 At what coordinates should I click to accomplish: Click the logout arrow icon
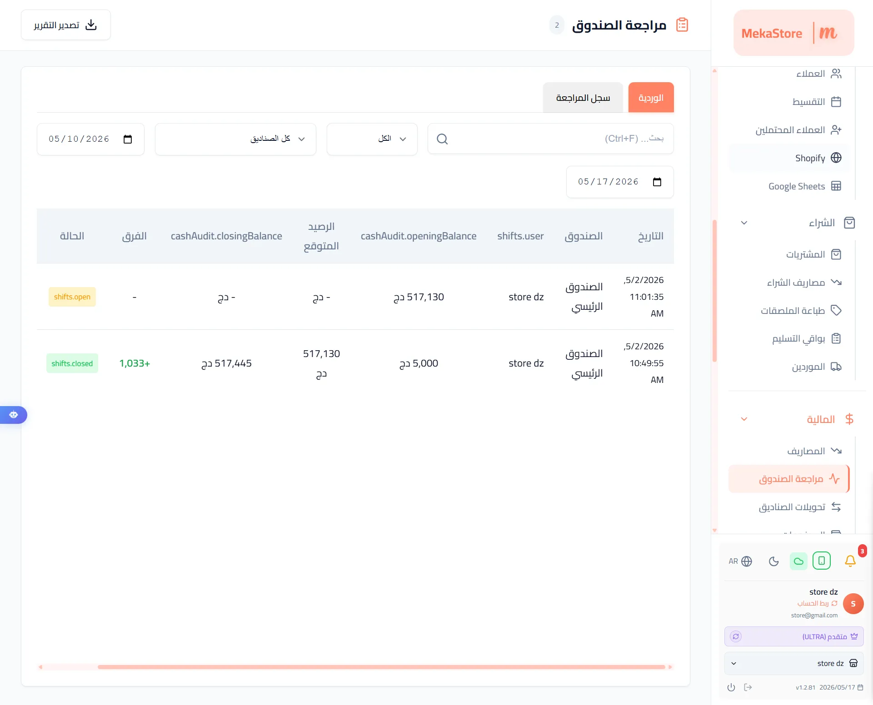click(748, 687)
